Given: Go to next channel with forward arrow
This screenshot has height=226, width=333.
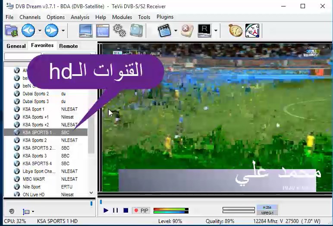Looking at the screenshot, I should click(x=51, y=30).
